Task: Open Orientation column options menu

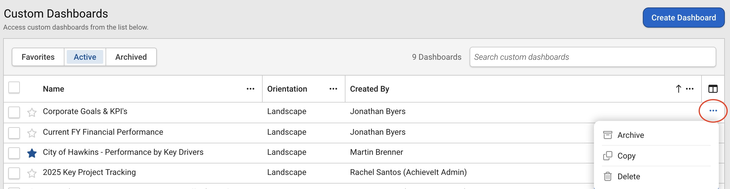Action: click(x=333, y=89)
